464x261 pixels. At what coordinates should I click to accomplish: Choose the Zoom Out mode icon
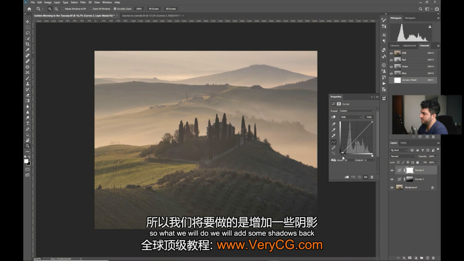coord(56,9)
